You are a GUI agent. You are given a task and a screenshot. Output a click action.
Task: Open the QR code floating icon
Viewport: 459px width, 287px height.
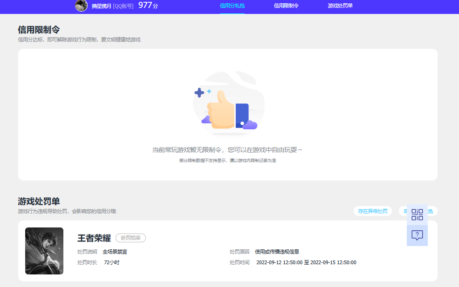[x=417, y=214]
